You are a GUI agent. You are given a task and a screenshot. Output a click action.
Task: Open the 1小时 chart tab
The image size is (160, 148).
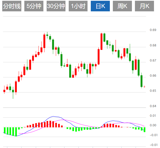coord(78,6)
